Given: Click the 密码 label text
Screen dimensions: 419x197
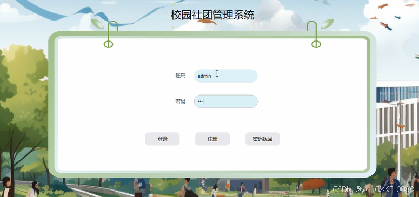Looking at the screenshot, I should tap(181, 101).
